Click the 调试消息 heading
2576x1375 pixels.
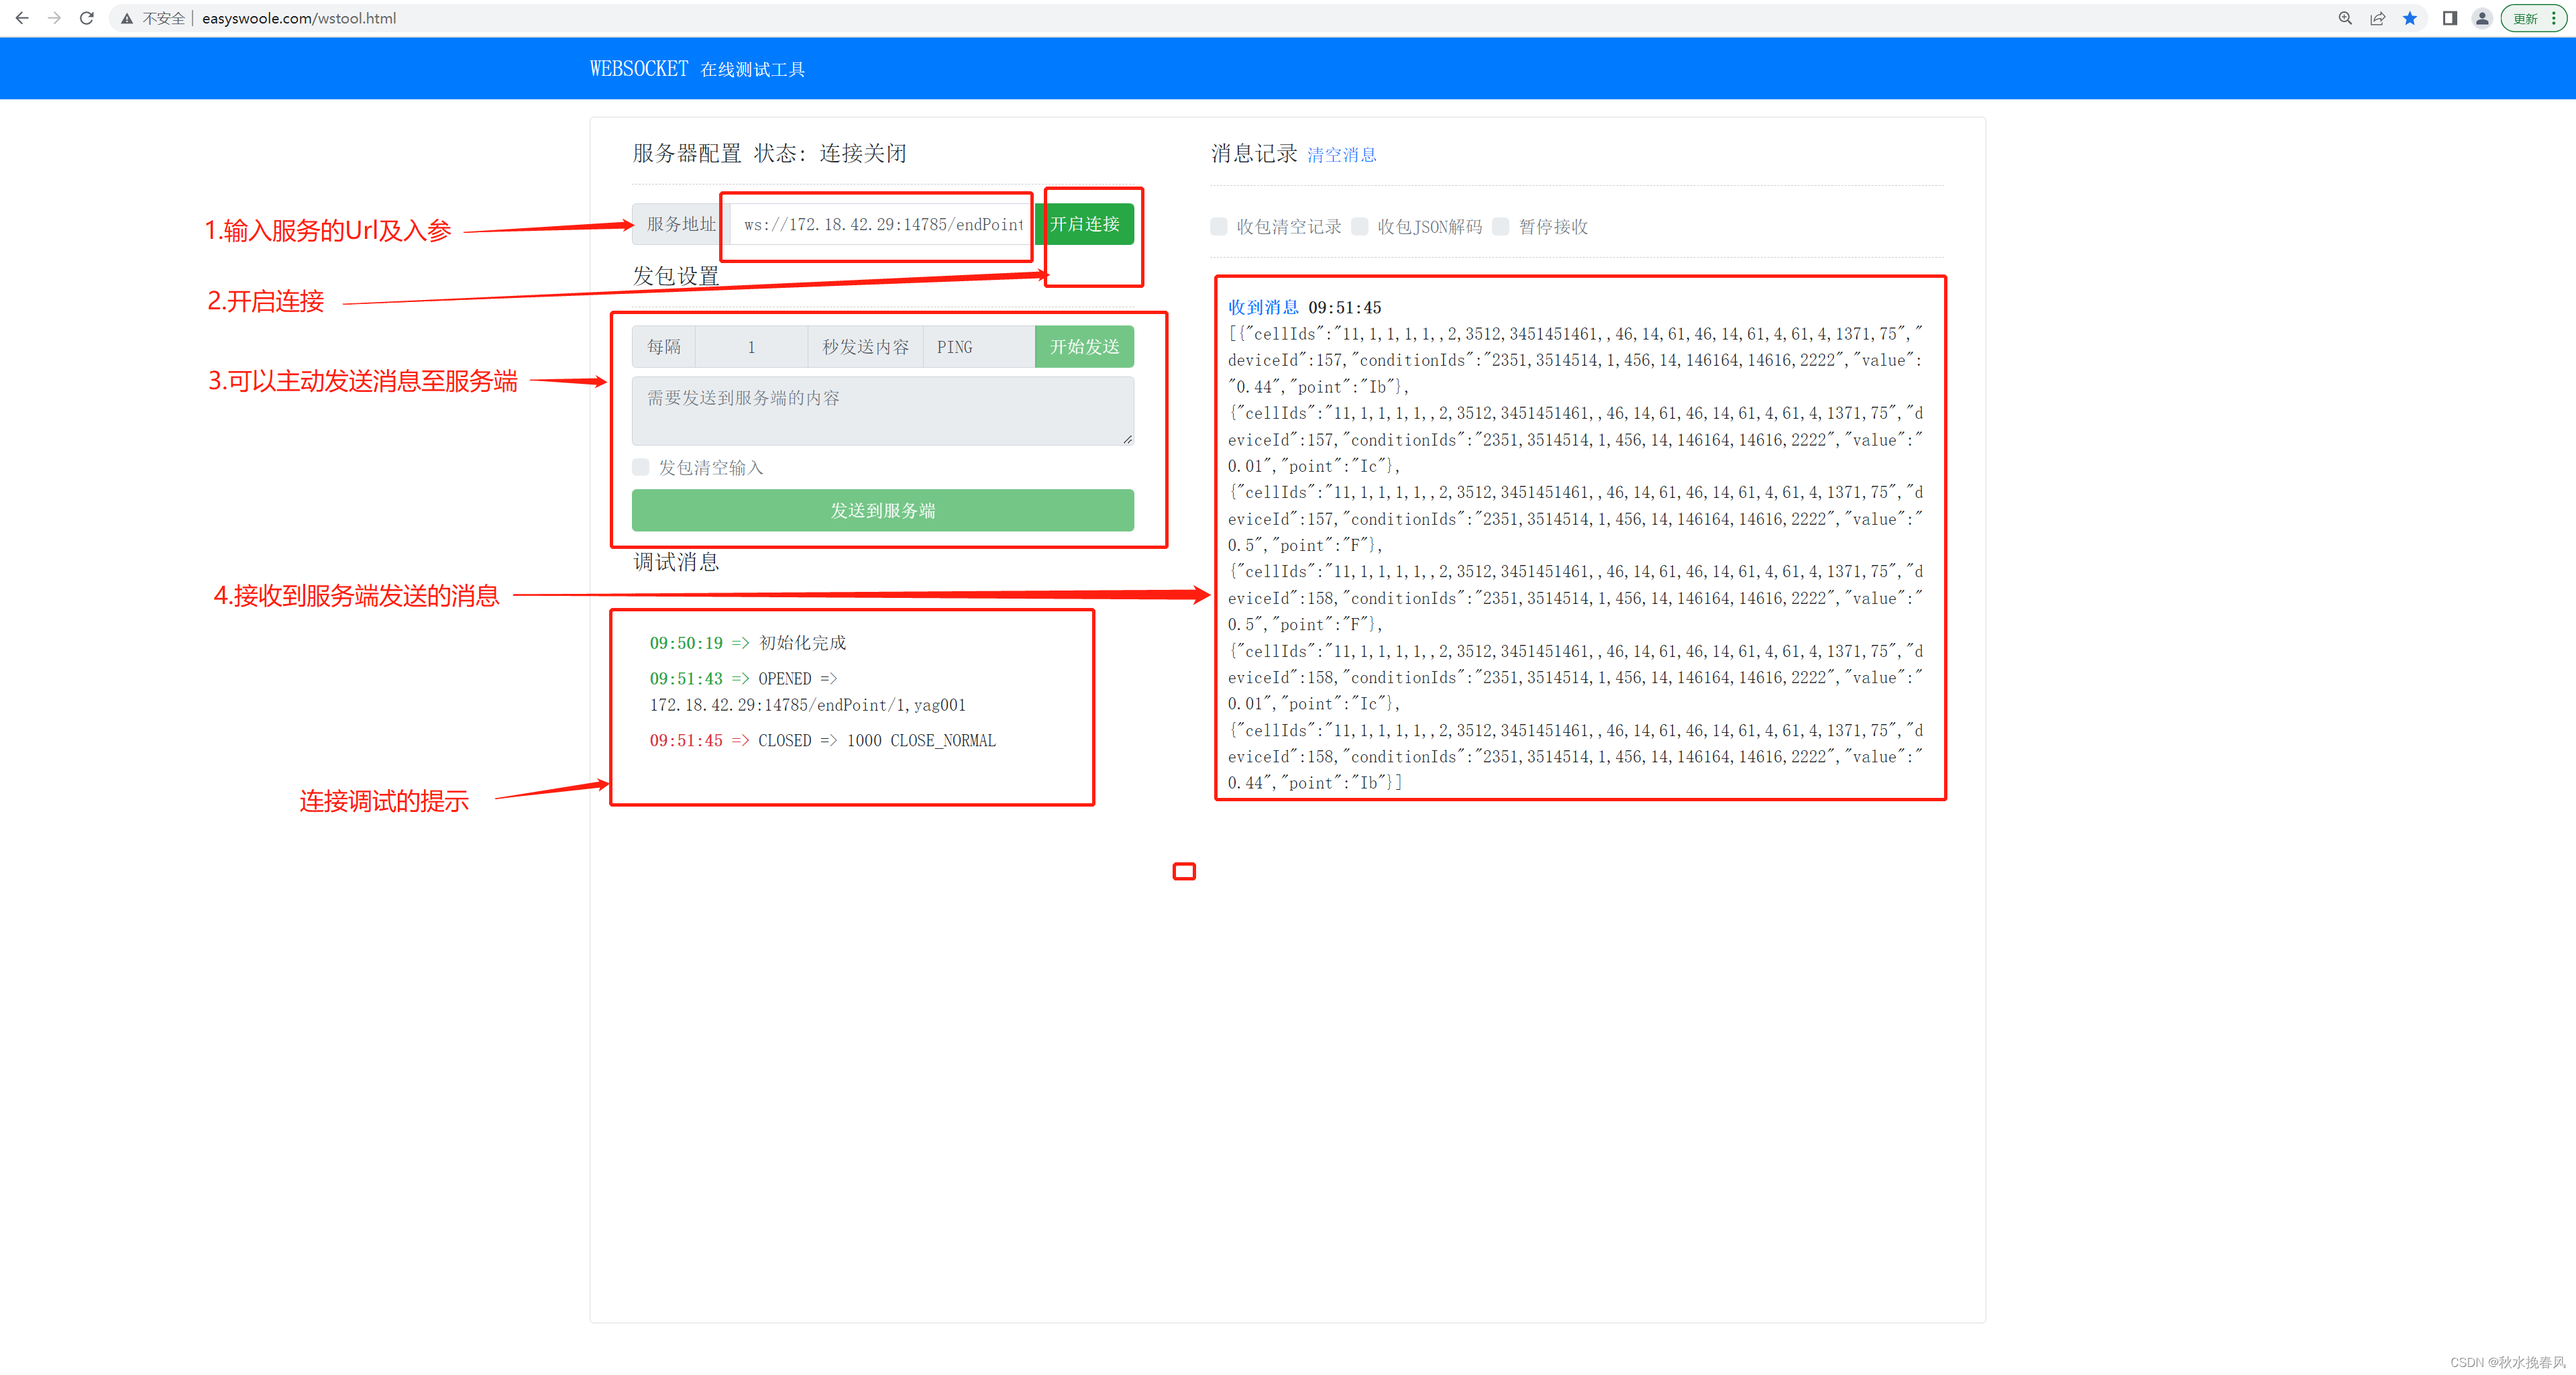pos(676,562)
